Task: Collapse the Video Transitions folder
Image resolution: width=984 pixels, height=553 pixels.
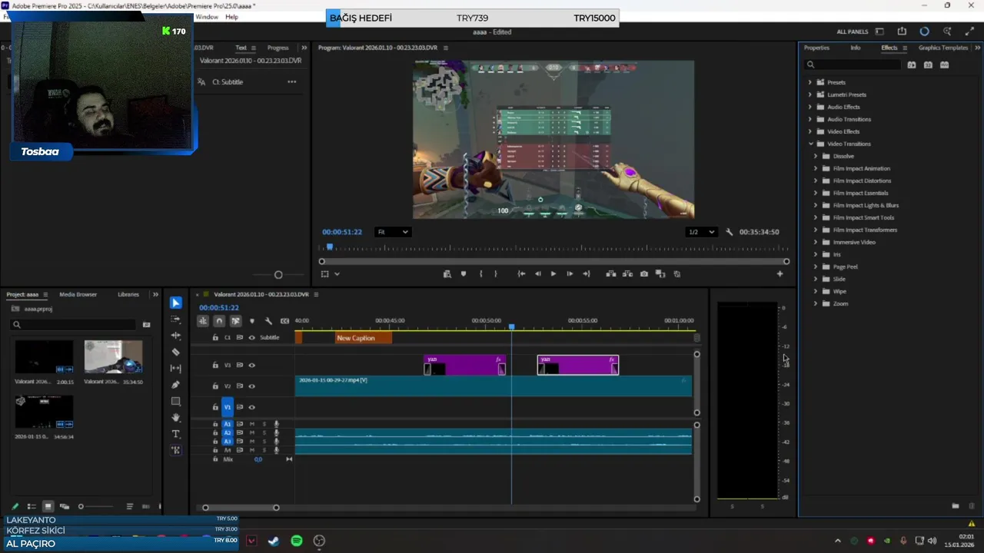Action: click(x=809, y=144)
